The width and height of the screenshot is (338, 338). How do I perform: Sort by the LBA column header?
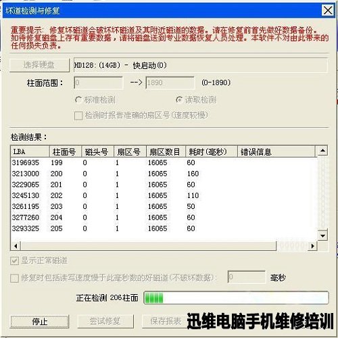(30, 151)
